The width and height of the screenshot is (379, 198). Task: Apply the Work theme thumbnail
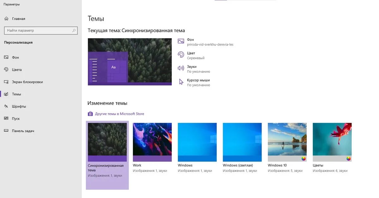[x=152, y=142]
